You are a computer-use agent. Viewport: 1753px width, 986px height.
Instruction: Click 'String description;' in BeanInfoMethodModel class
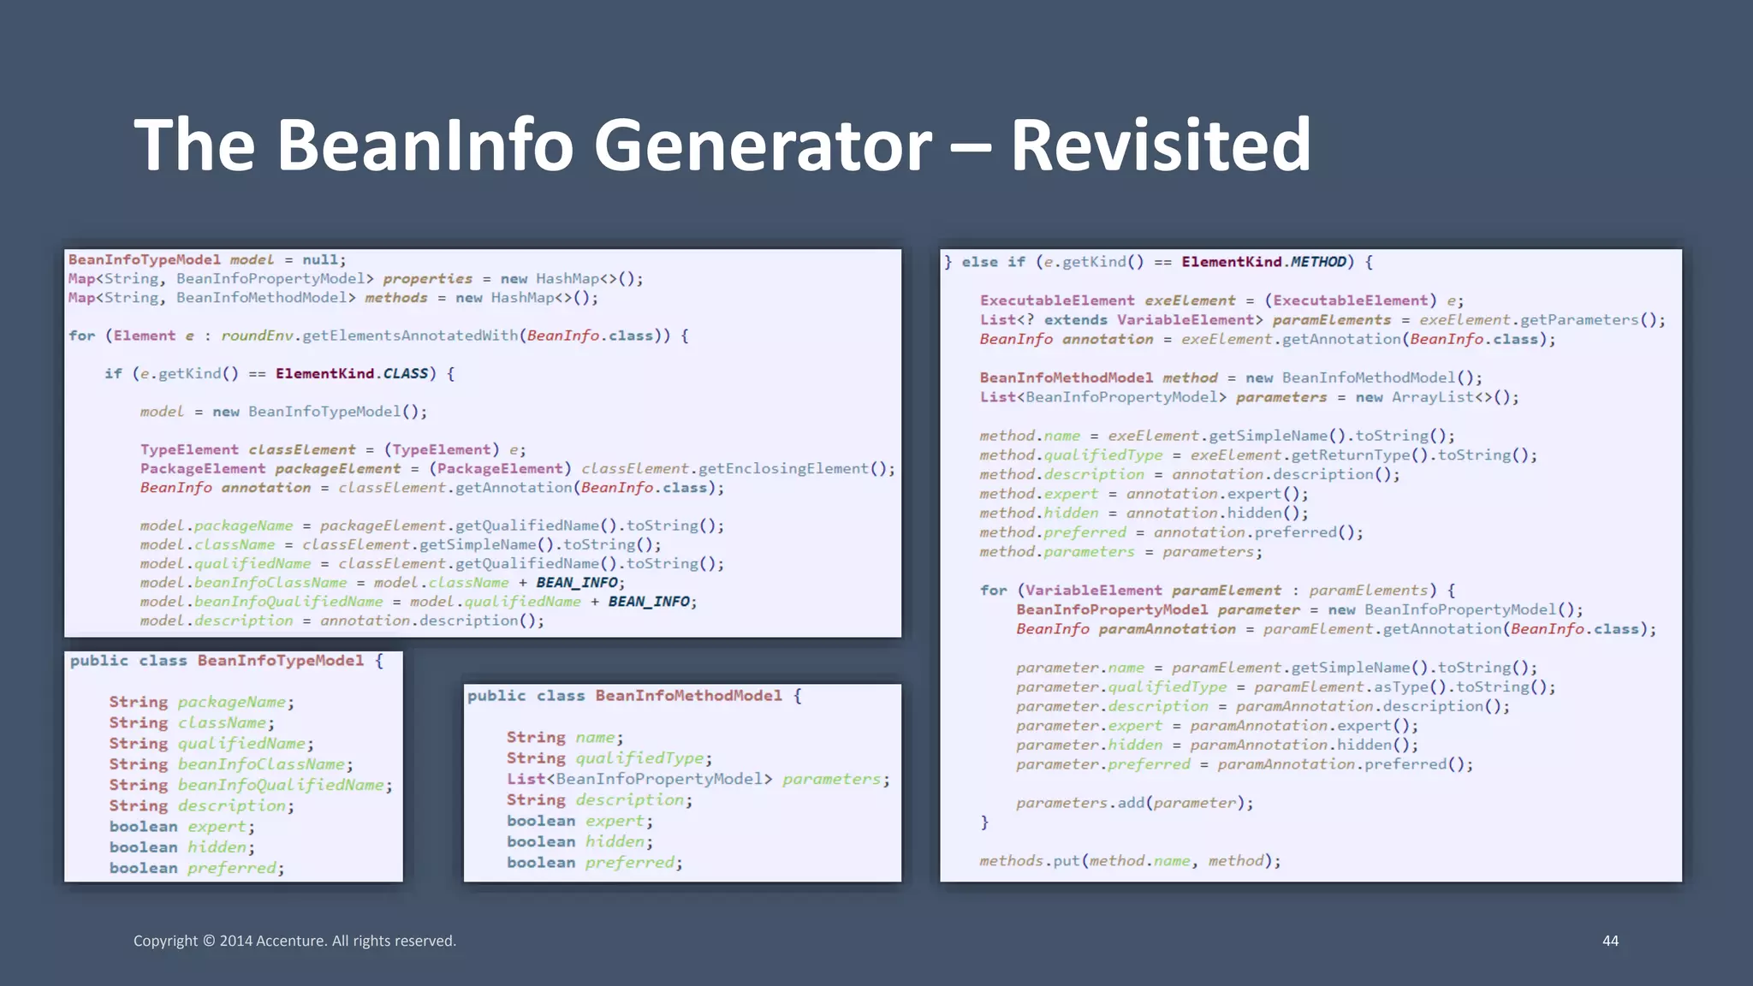(599, 799)
